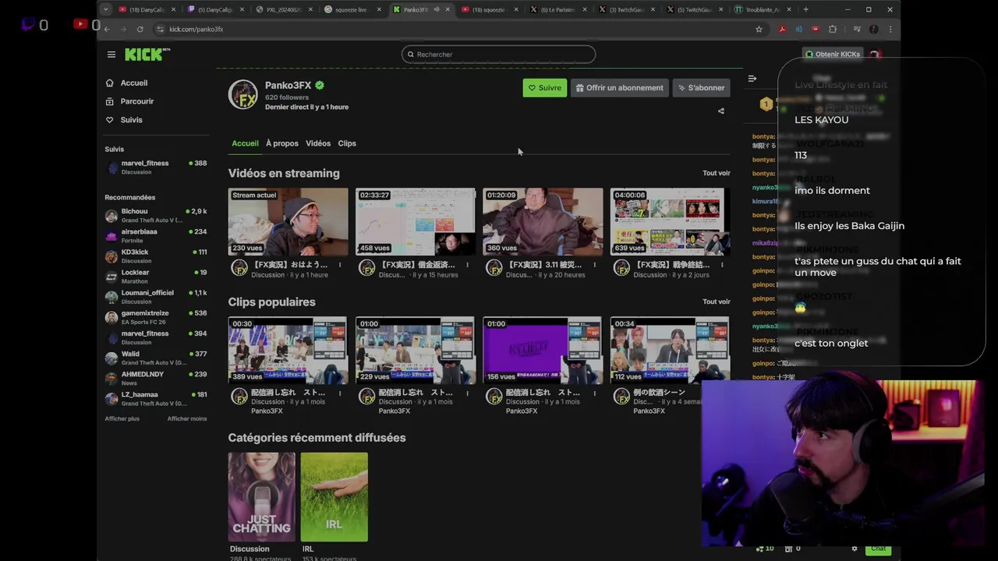Click the address bar showing kick.com/panko3fx
The image size is (998, 561).
(x=452, y=29)
